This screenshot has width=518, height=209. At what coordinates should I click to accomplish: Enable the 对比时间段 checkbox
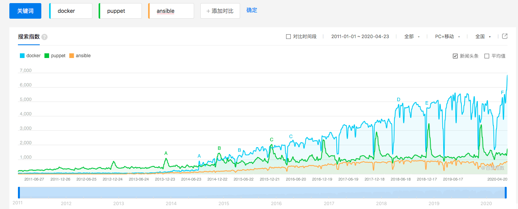coord(288,37)
